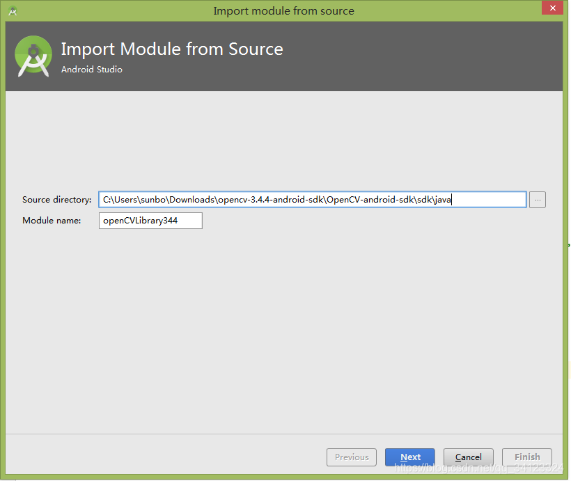Click the large Android Studio logo in header
Screen dimensions: 571x481
tap(33, 56)
